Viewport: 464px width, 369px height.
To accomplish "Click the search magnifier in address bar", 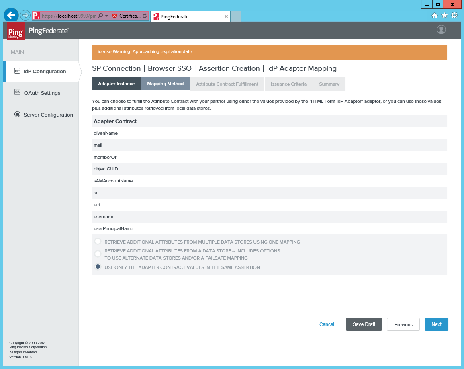I will tap(100, 16).
